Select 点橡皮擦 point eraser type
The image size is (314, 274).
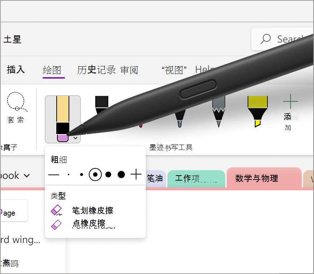tap(89, 224)
